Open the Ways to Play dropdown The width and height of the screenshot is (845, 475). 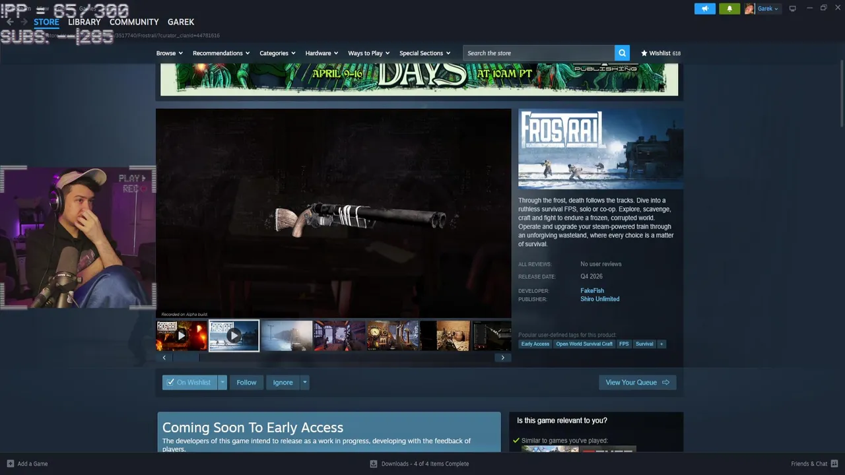pos(368,53)
